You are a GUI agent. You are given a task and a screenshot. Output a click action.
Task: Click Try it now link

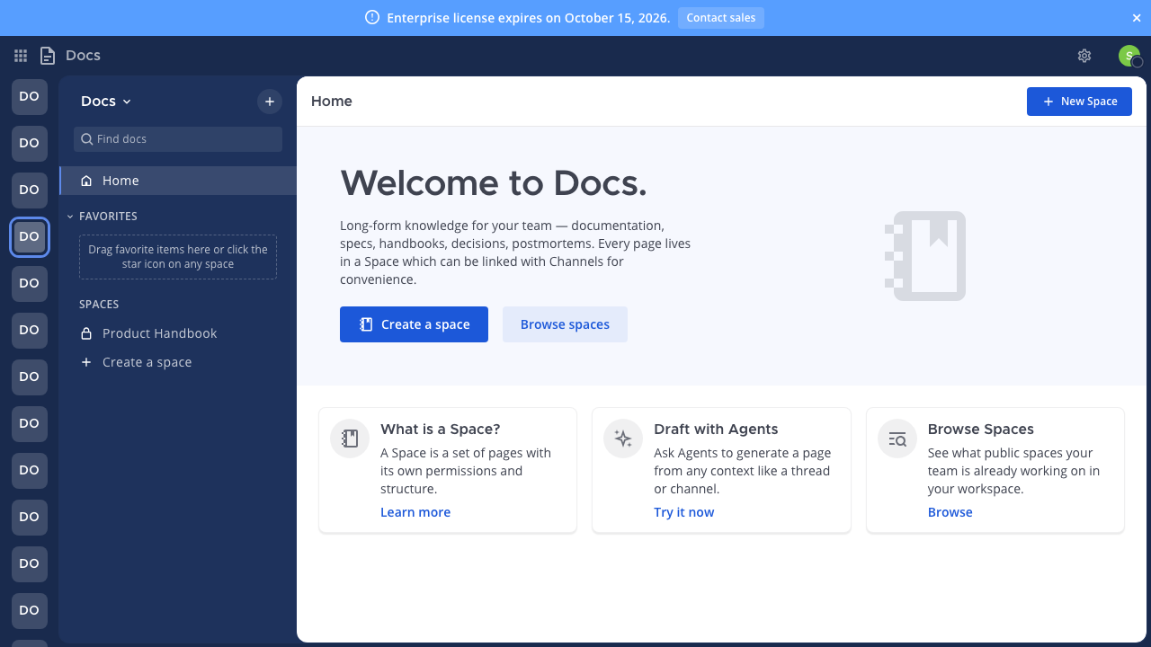pos(684,512)
